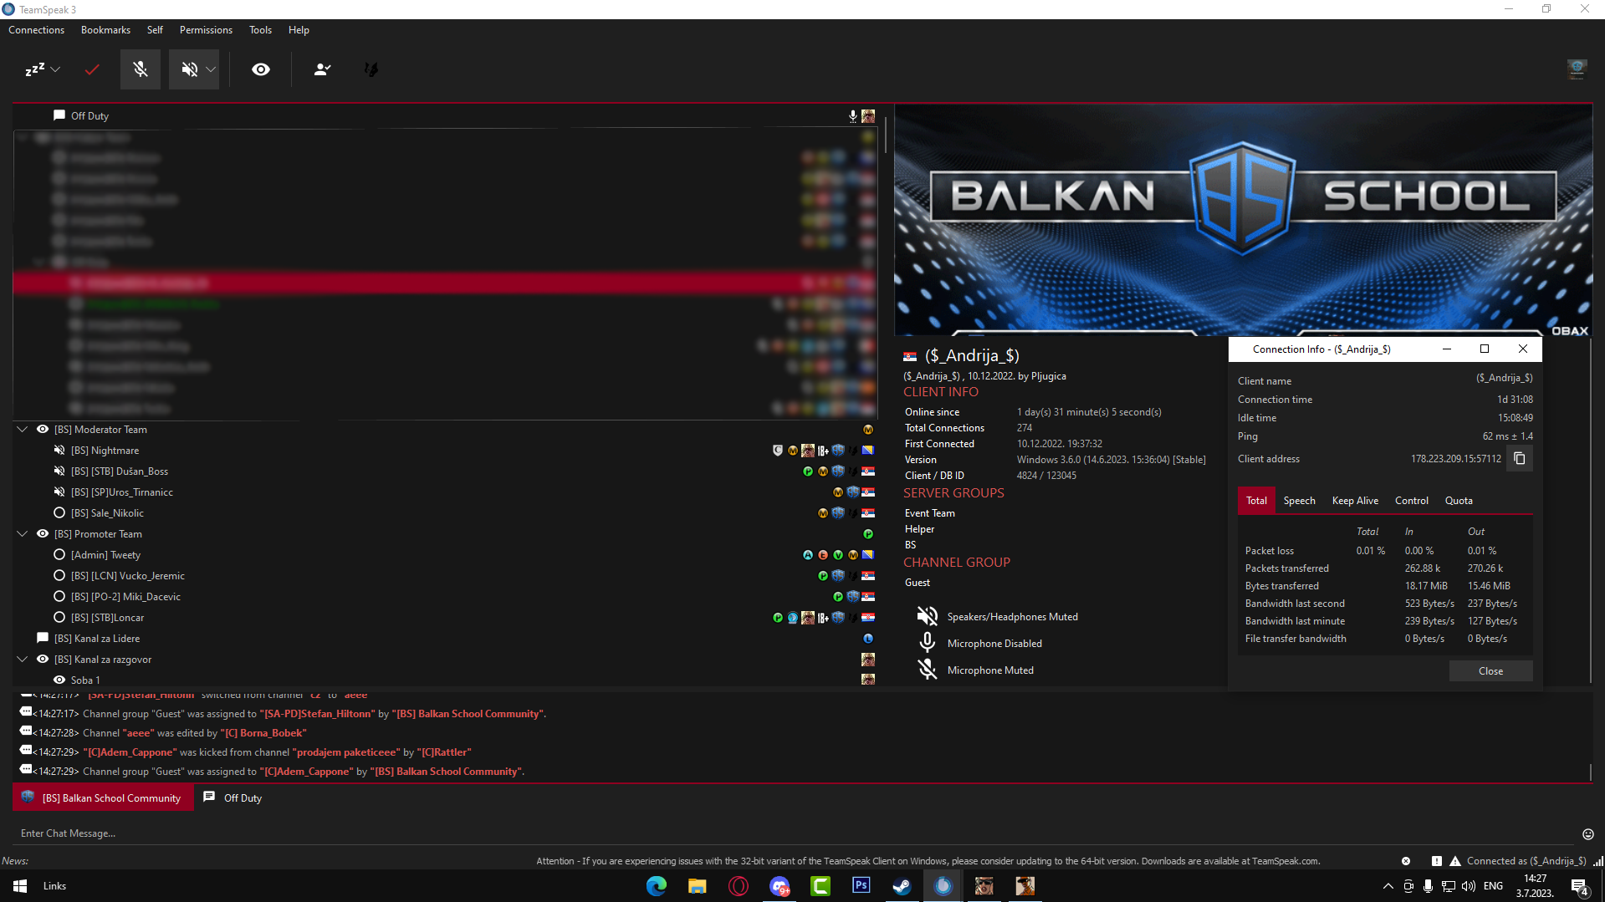Click the red checkmark subscribe icon

pyautogui.click(x=92, y=69)
